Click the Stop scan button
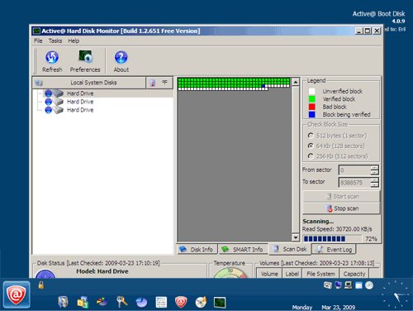Image resolution: width=413 pixels, height=311 pixels. [341, 208]
